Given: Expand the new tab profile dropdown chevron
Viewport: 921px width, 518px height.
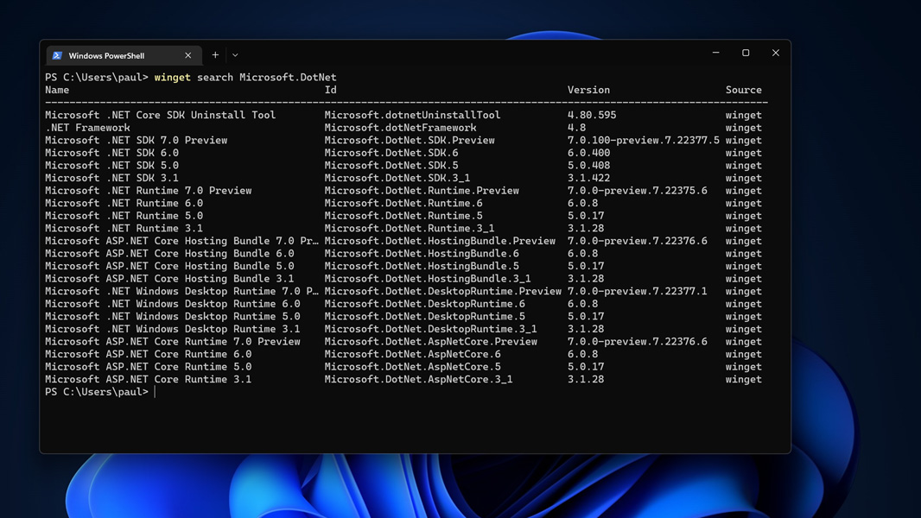Looking at the screenshot, I should pos(235,55).
